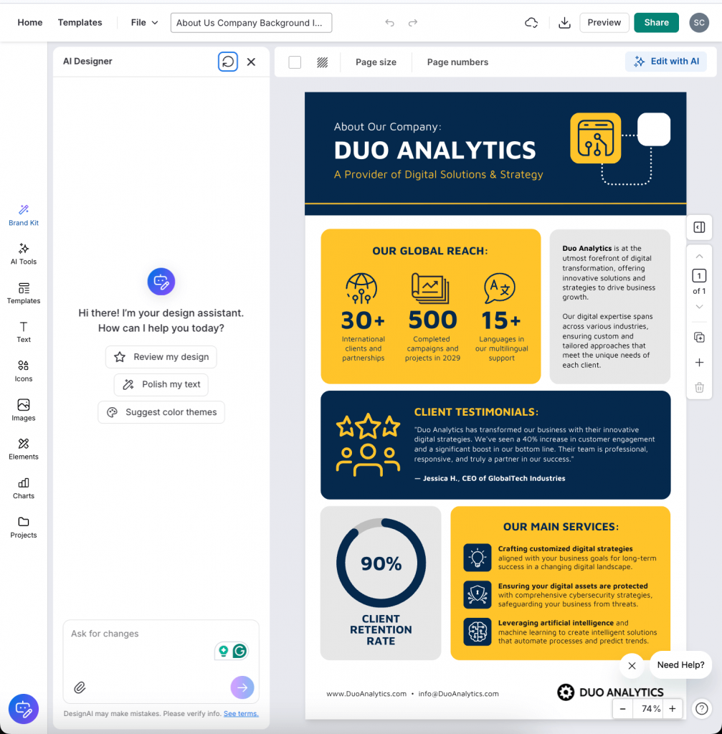Screen dimensions: 722x734
Task: Undo the last change
Action: (x=389, y=22)
